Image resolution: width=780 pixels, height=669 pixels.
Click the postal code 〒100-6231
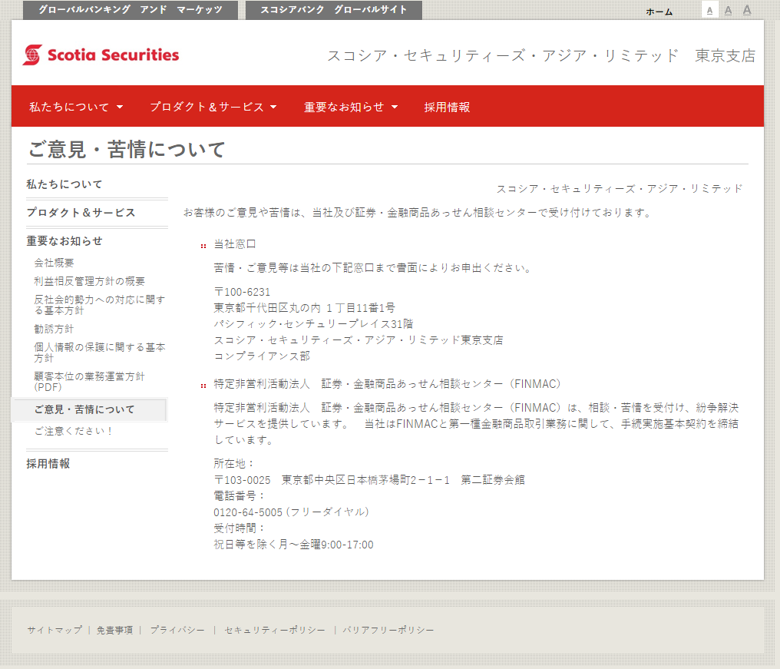(243, 292)
